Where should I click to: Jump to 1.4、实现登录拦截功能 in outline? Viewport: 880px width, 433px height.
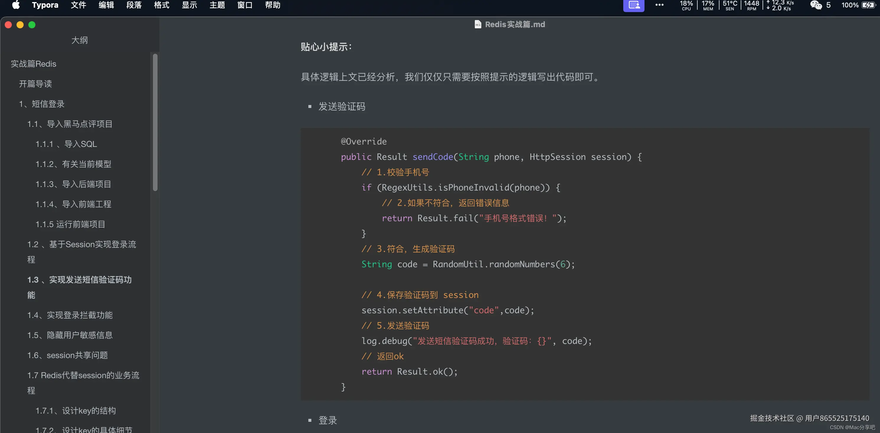click(x=70, y=315)
